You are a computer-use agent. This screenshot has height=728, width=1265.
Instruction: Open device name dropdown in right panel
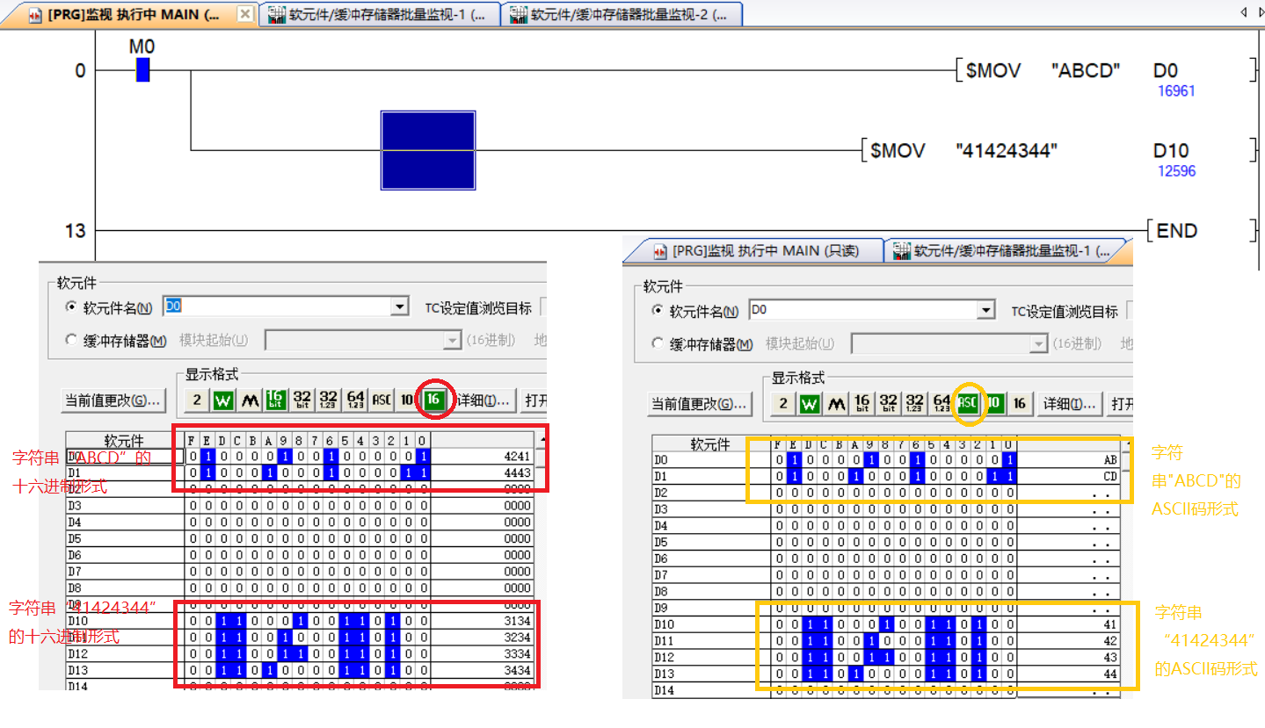986,310
